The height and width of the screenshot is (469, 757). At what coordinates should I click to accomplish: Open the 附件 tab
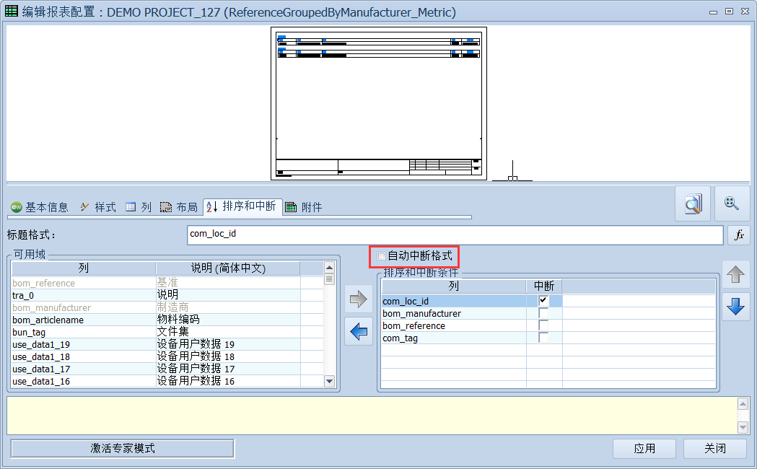pos(304,207)
